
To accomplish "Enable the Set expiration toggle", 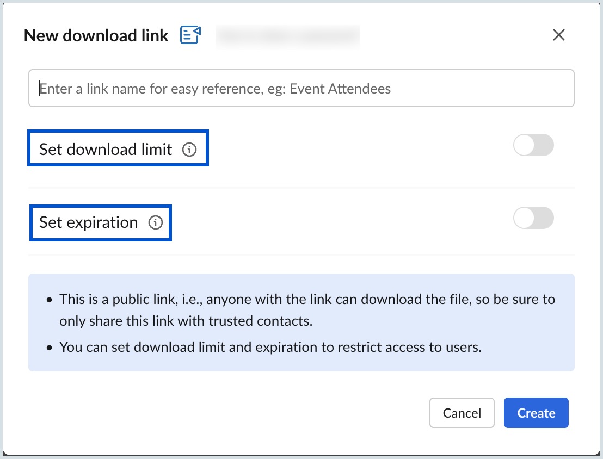I will pyautogui.click(x=533, y=218).
